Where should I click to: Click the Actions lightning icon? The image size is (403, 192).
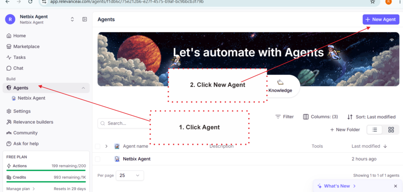click(9, 166)
